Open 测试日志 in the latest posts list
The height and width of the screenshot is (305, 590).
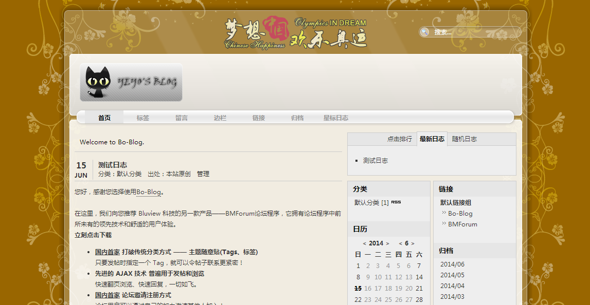coord(376,161)
